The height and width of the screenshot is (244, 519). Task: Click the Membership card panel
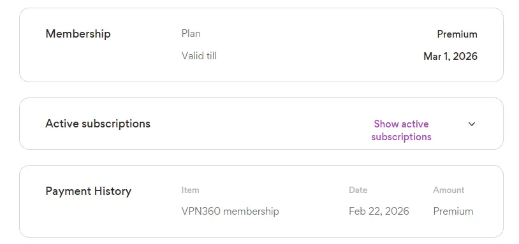coord(261,45)
